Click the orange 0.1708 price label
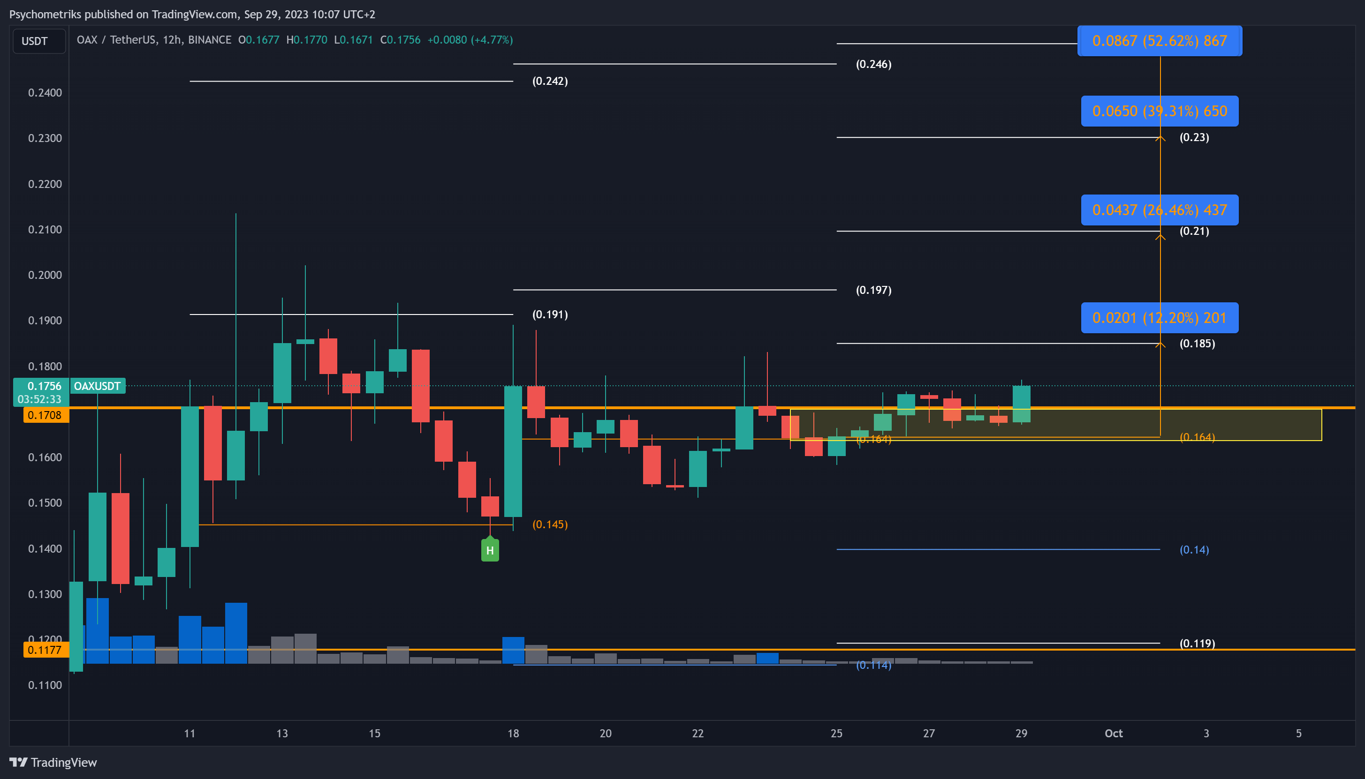Screen dimensions: 1365x779 click(46, 415)
